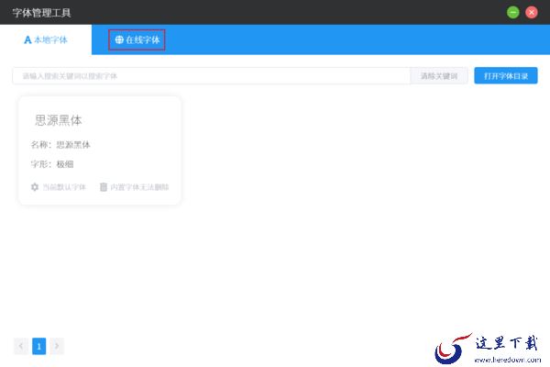Minimize window with green button
Screen dimensions: 550x367
click(512, 12)
